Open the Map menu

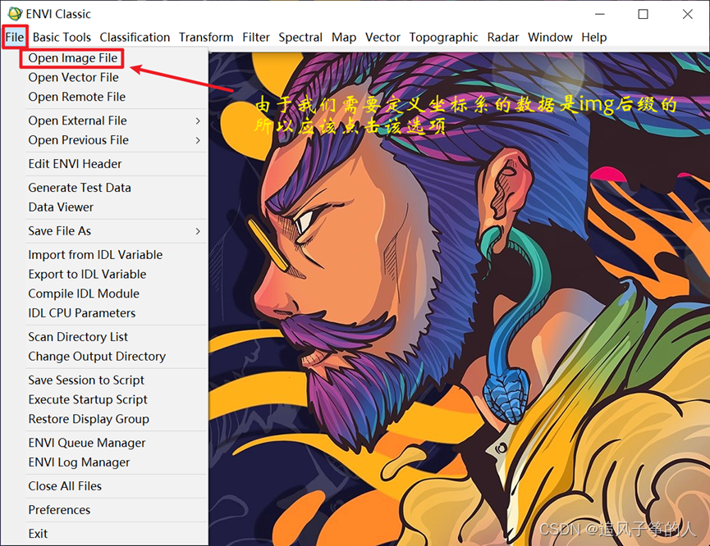tap(344, 37)
